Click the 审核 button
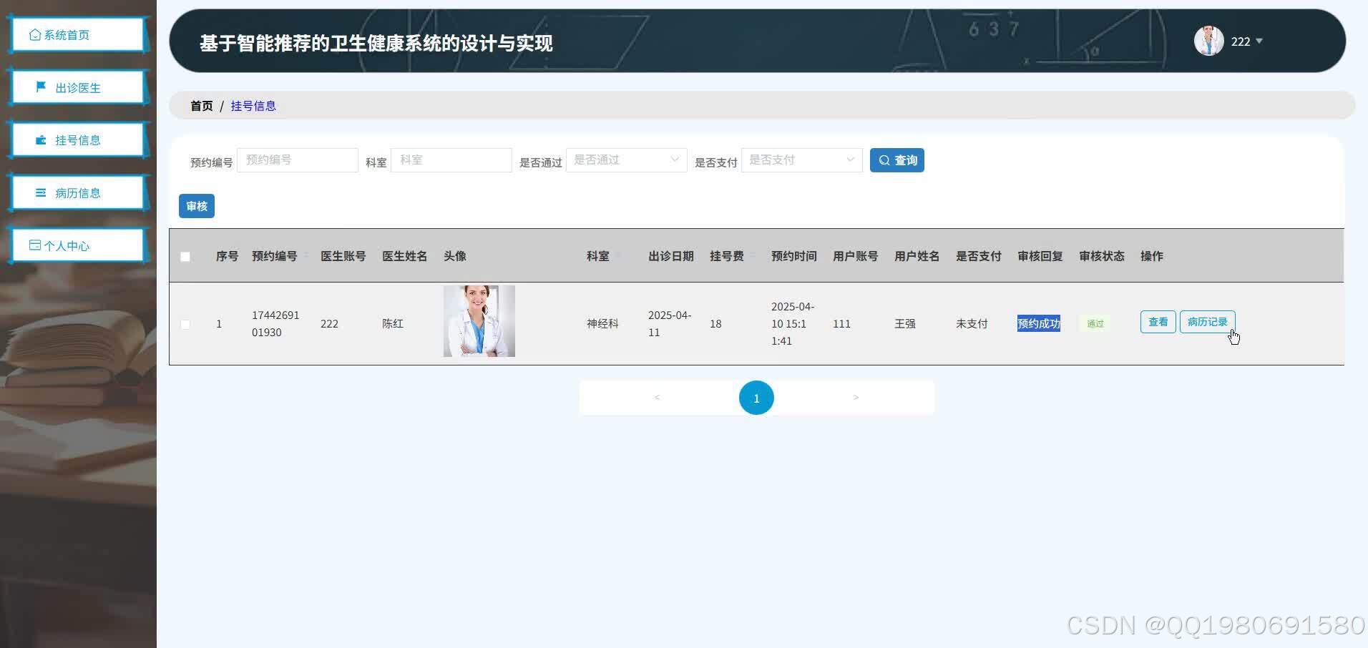This screenshot has height=648, width=1368. pyautogui.click(x=197, y=206)
